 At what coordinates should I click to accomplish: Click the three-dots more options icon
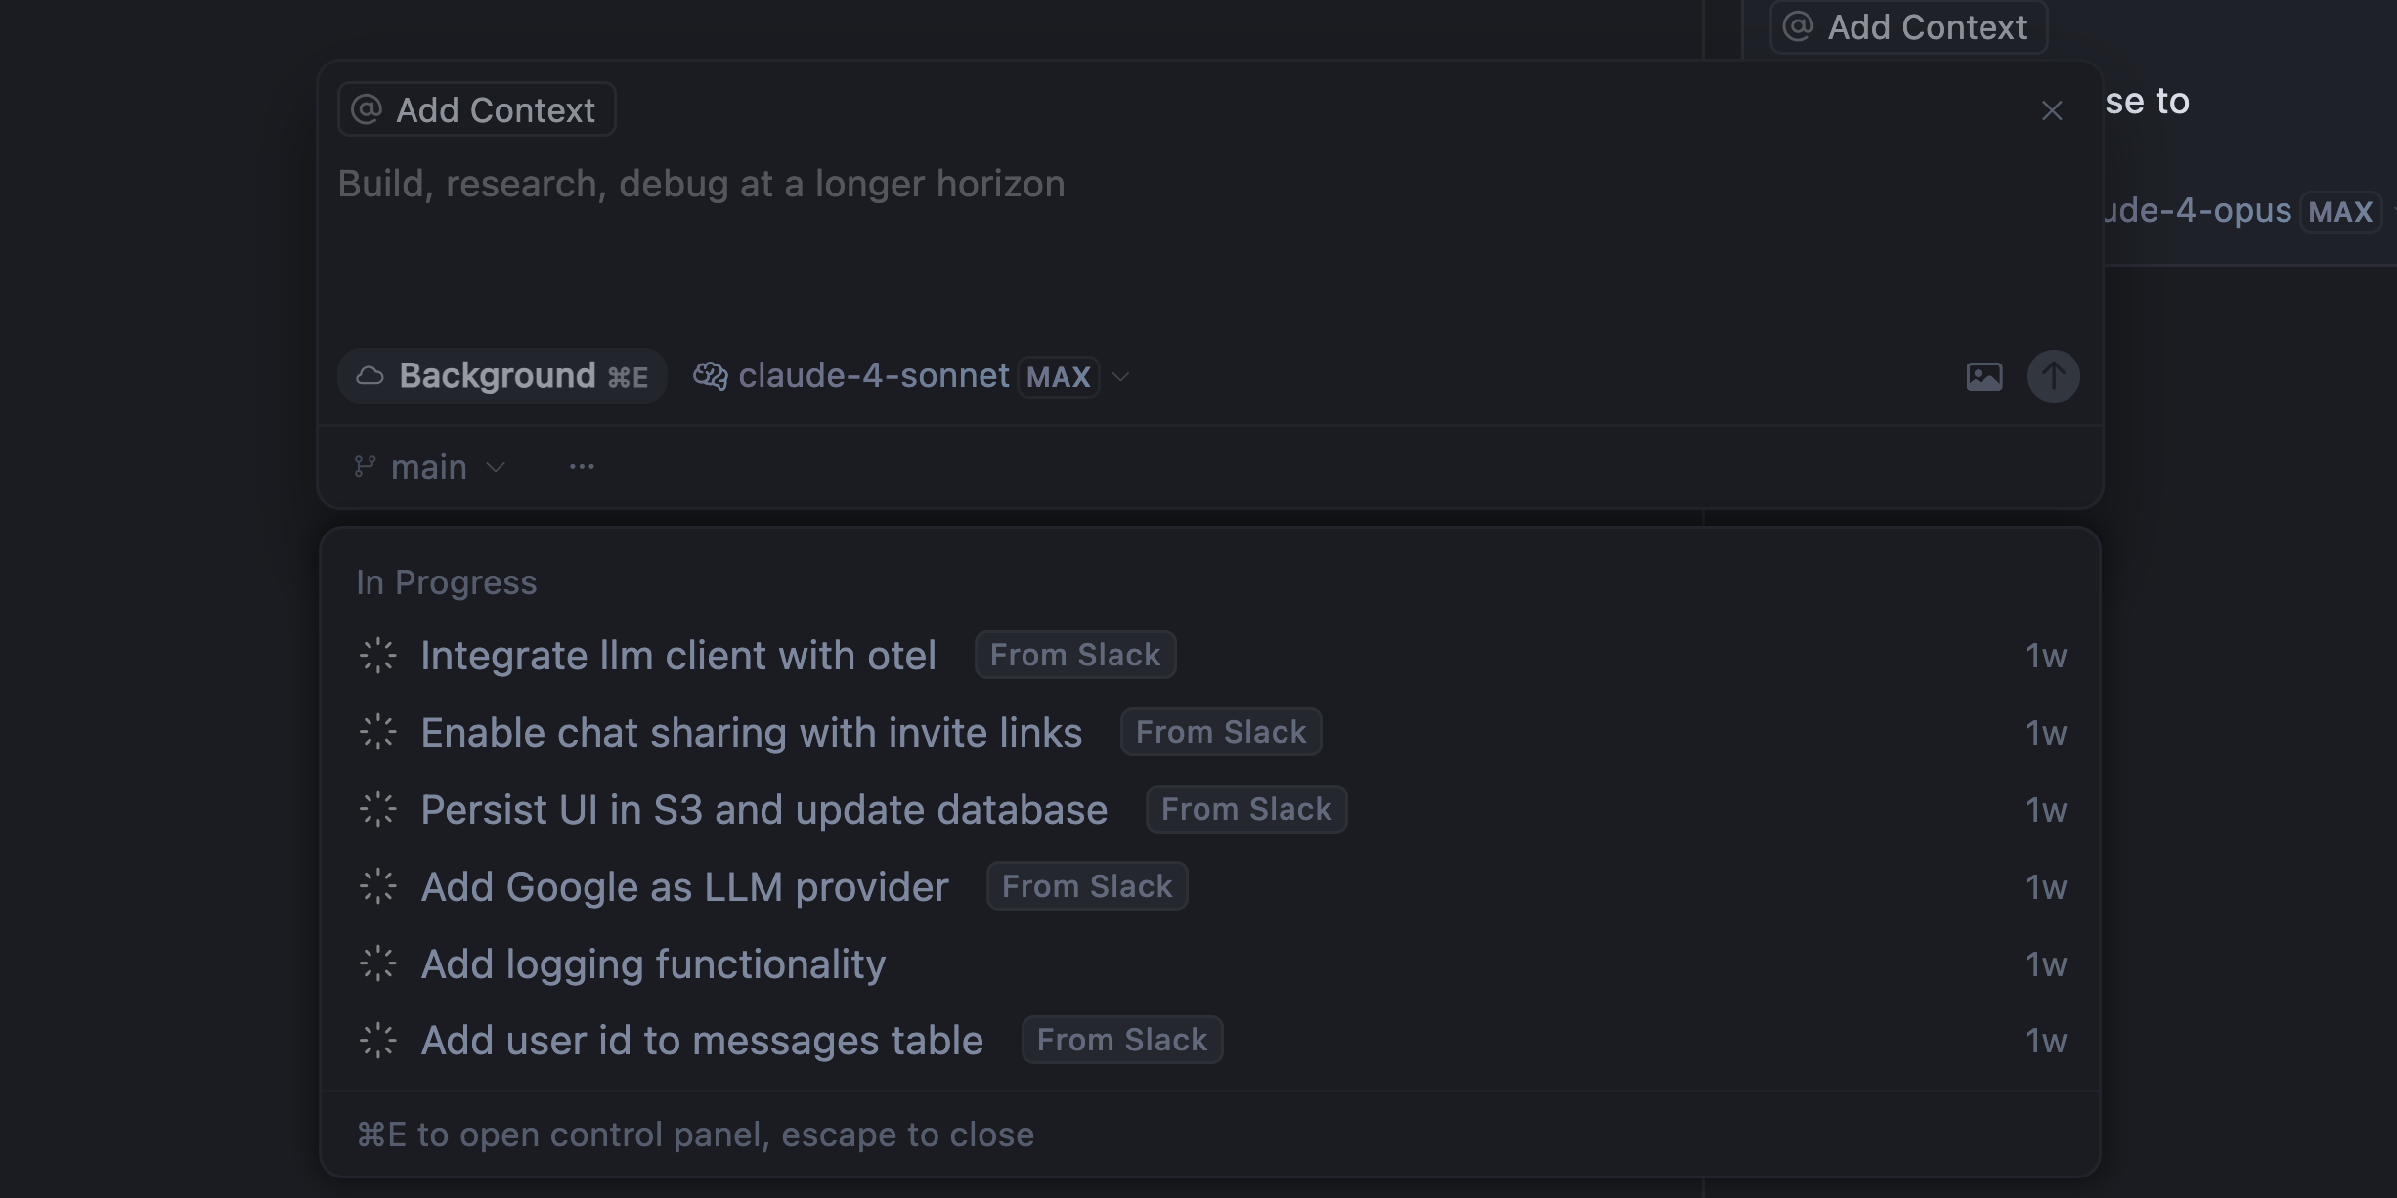pyautogui.click(x=582, y=467)
